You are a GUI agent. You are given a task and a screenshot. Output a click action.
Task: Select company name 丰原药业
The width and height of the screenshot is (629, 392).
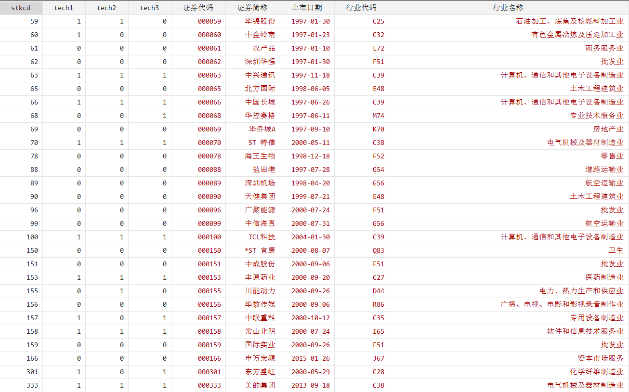[260, 277]
